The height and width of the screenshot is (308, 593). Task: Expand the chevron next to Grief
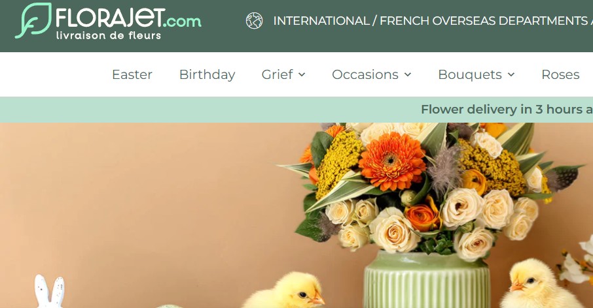302,74
